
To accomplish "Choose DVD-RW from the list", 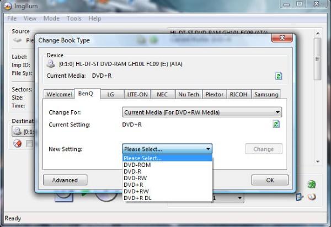I will click(x=167, y=178).
